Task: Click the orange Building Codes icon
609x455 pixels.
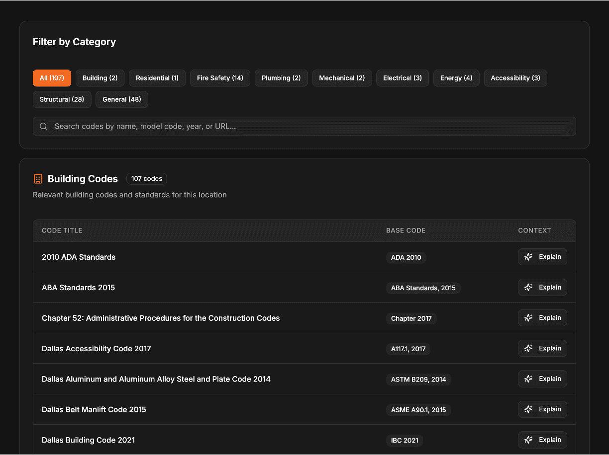Action: point(38,179)
